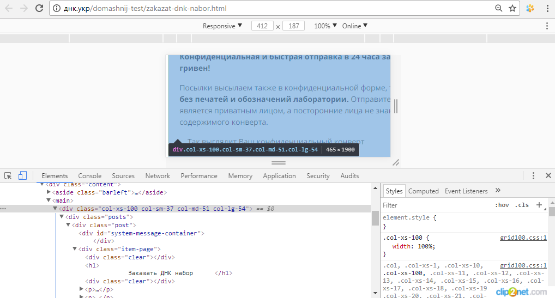Expand the aside barleft node
This screenshot has height=298, width=555.
(49, 192)
